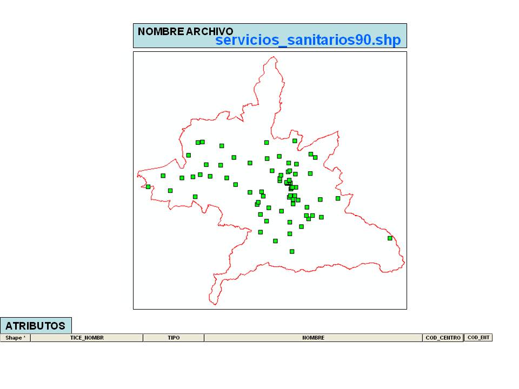Click the westernmost green point marker
This screenshot has height=389, width=519.
148,187
